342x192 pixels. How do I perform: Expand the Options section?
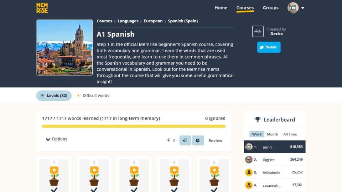[x=57, y=139]
